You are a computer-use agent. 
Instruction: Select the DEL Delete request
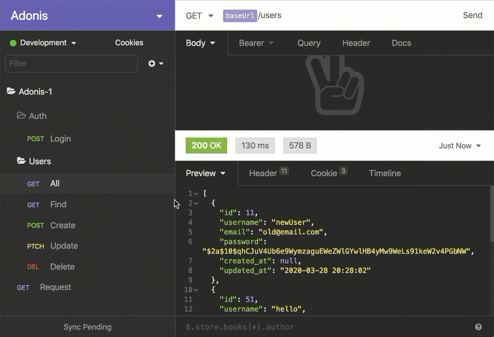click(x=51, y=267)
